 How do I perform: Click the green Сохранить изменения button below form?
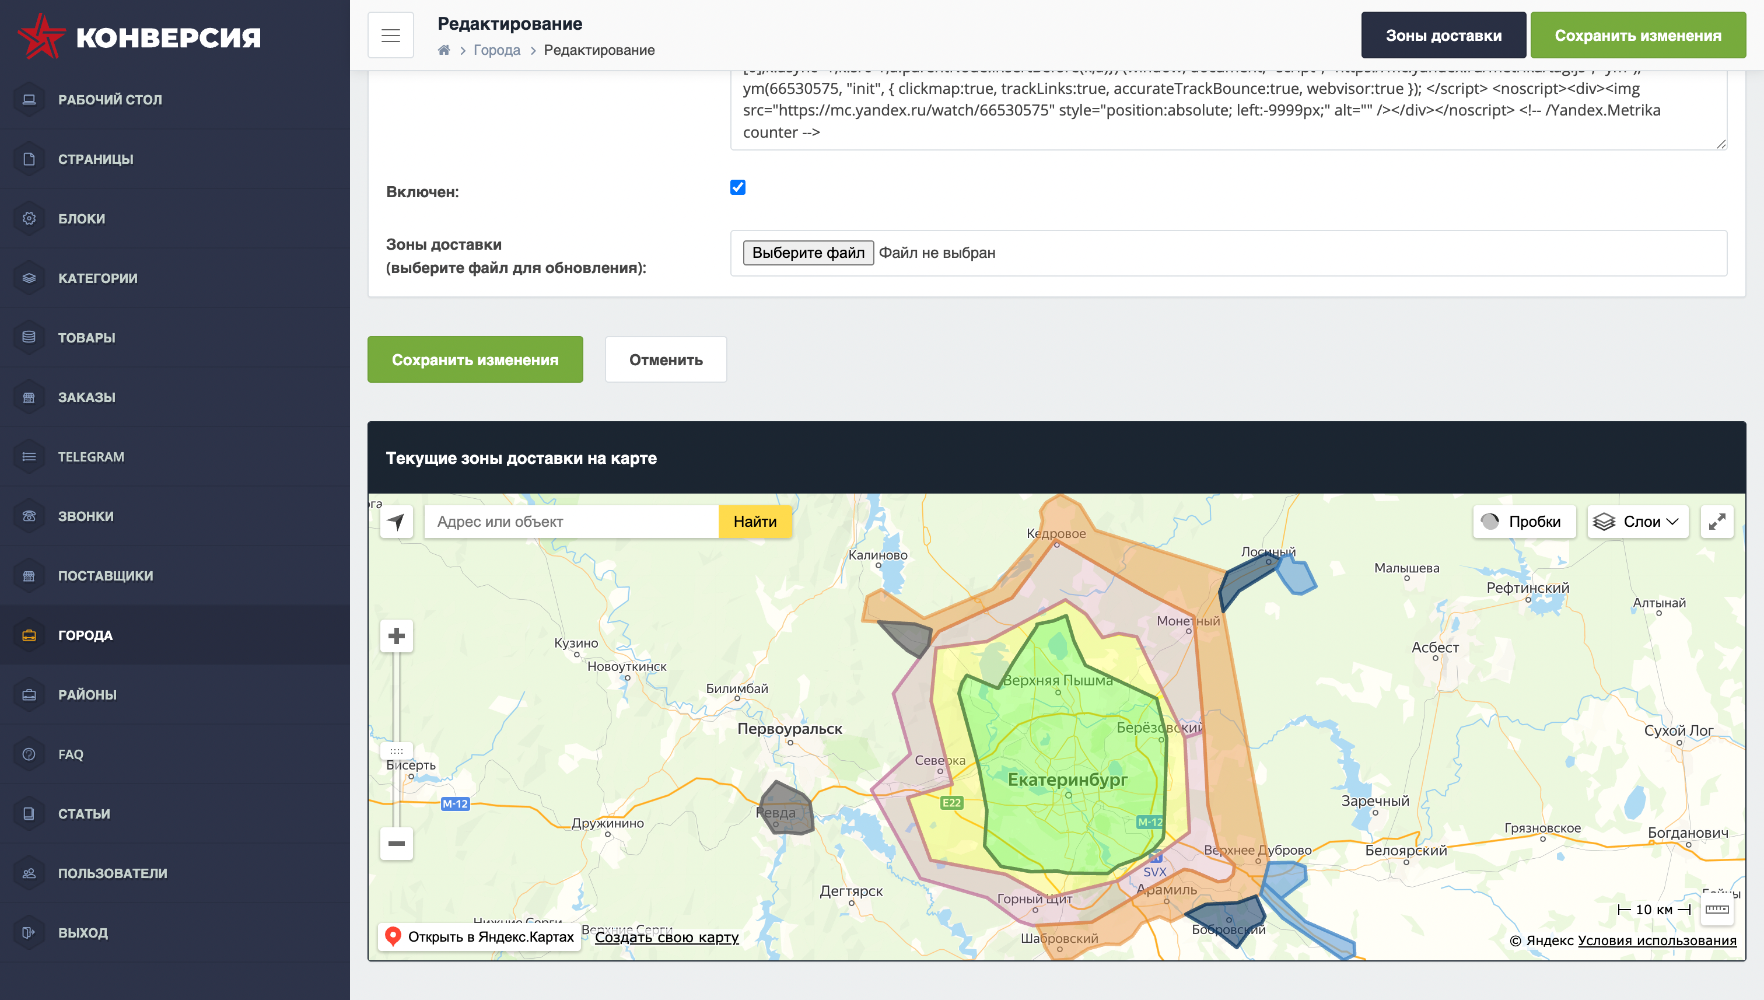click(x=474, y=359)
